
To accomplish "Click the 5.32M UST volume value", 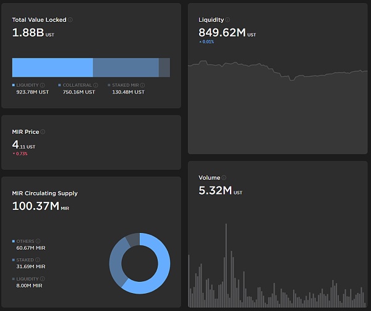I will 220,191.
